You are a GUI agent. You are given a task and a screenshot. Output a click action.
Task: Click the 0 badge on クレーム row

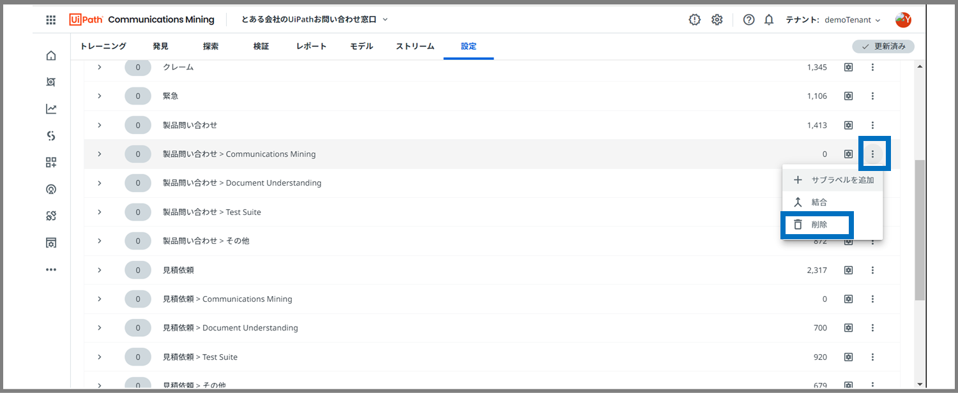(x=138, y=67)
